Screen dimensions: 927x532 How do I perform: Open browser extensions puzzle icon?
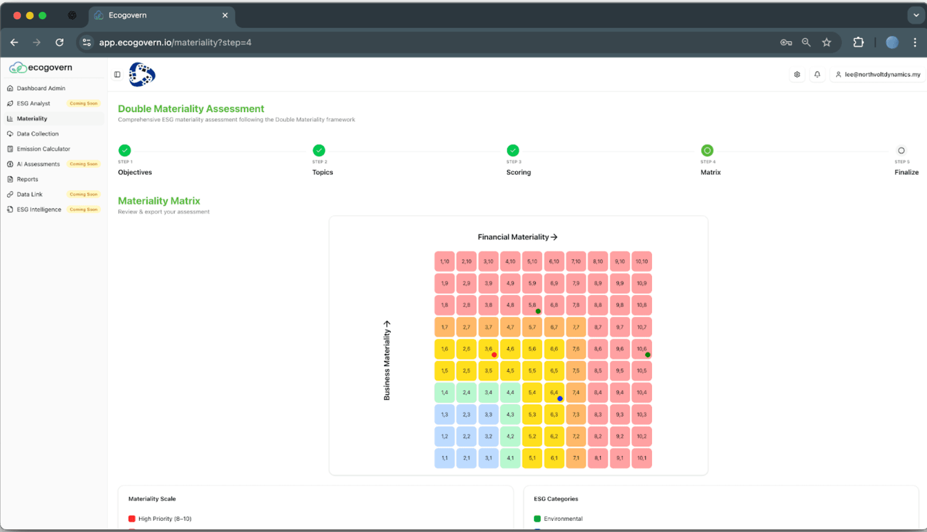pos(858,43)
